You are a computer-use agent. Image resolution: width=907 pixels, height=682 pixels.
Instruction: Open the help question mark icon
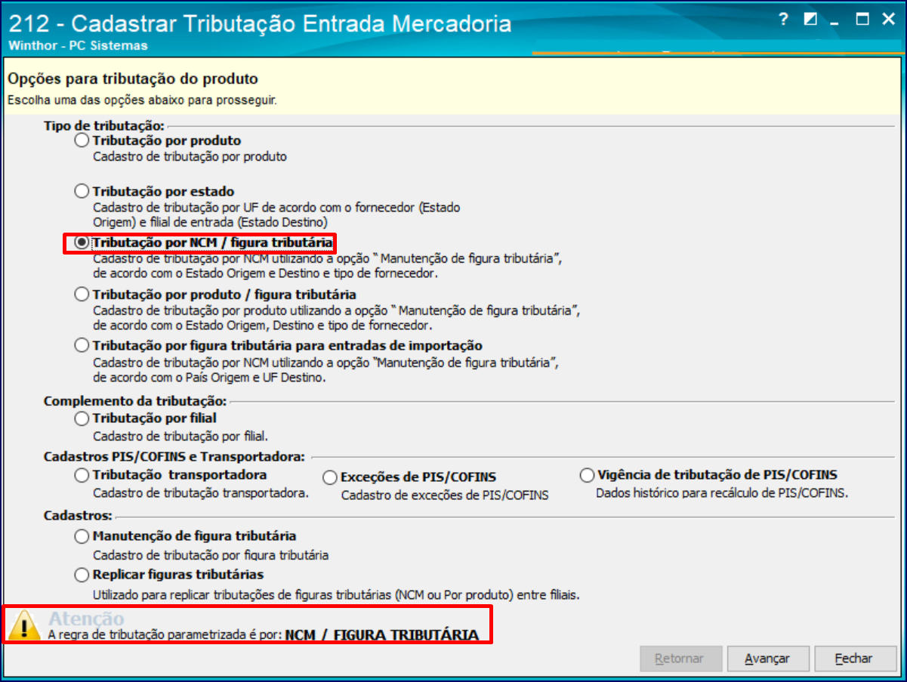pos(784,20)
